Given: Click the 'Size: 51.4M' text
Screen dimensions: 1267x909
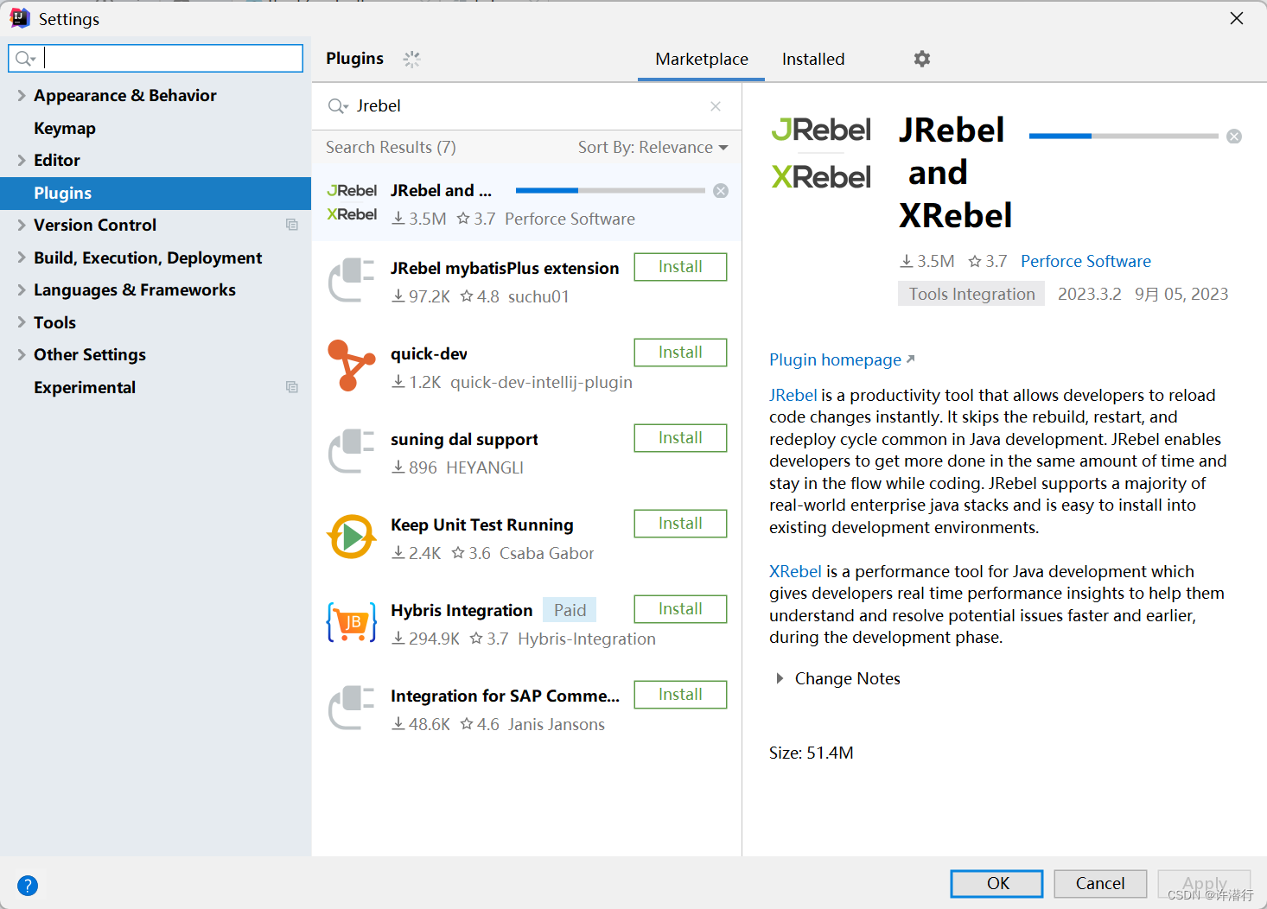Looking at the screenshot, I should [x=812, y=753].
